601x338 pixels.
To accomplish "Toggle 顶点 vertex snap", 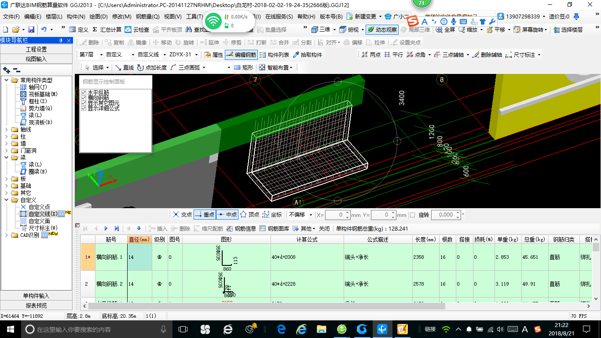I will [249, 214].
